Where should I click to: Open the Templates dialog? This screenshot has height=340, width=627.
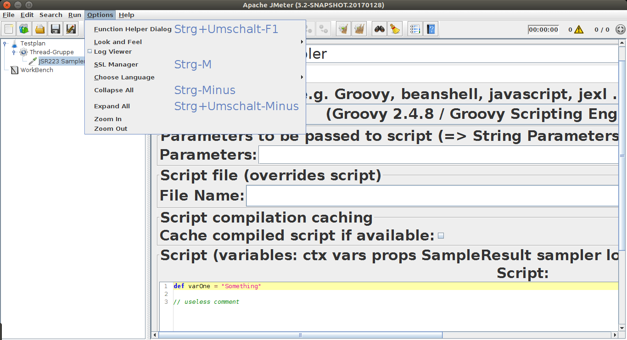pos(23,29)
